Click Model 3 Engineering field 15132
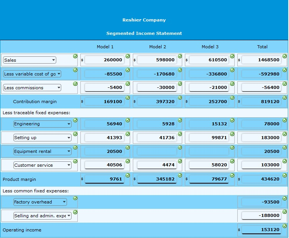 coord(209,124)
